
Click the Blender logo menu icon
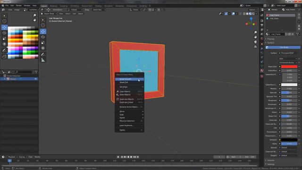(x=3, y=6)
